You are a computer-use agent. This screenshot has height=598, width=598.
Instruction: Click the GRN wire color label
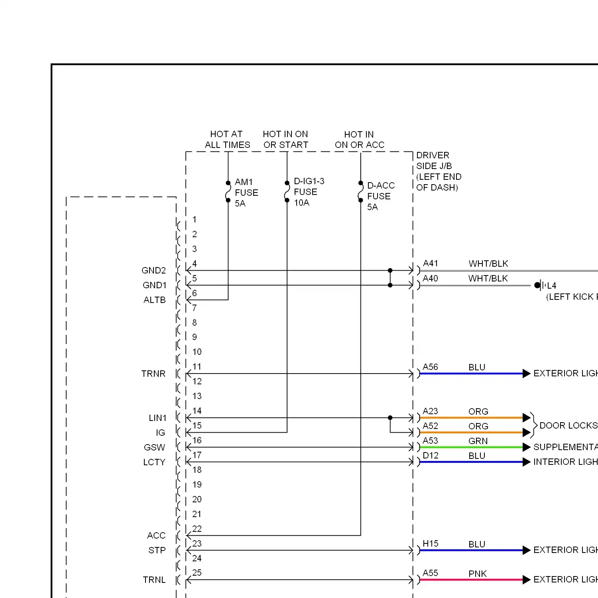coord(478,441)
